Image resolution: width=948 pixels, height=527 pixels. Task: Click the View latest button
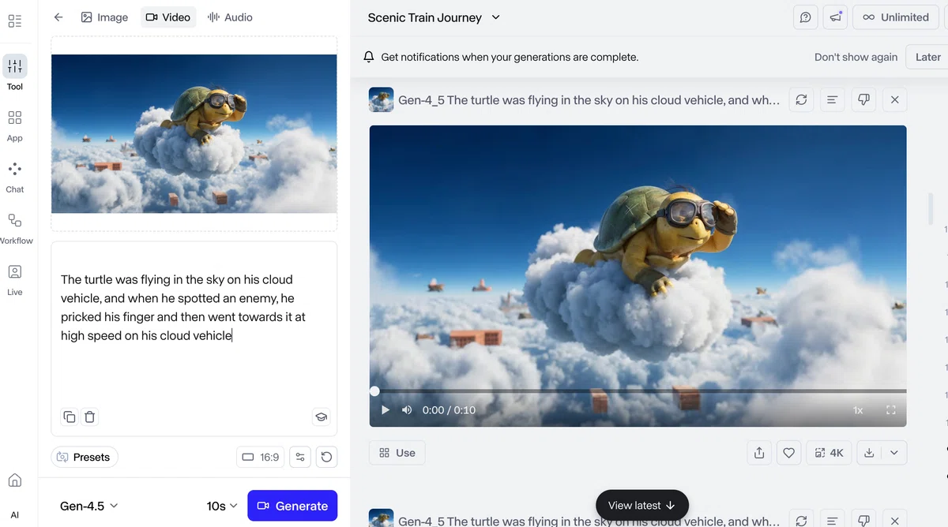642,505
